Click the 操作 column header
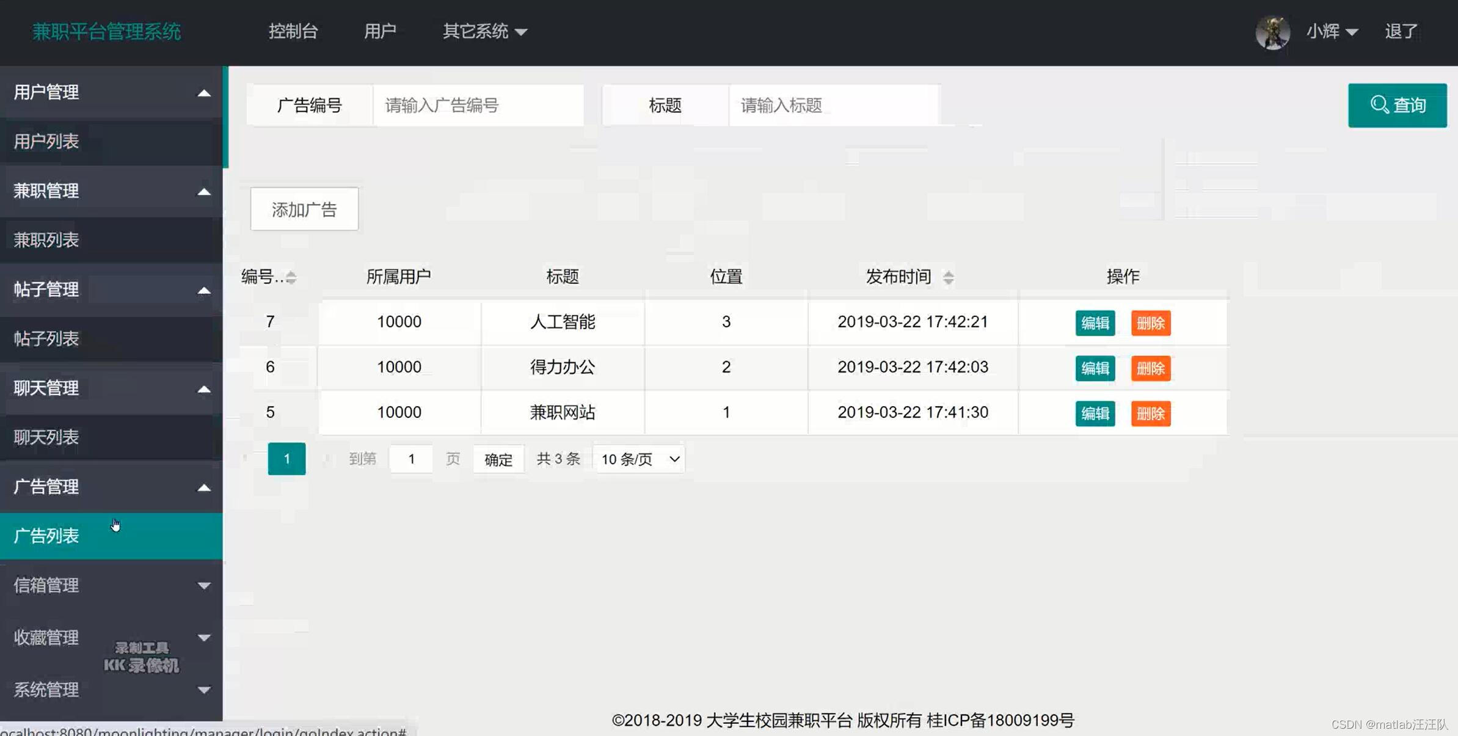 tap(1123, 277)
